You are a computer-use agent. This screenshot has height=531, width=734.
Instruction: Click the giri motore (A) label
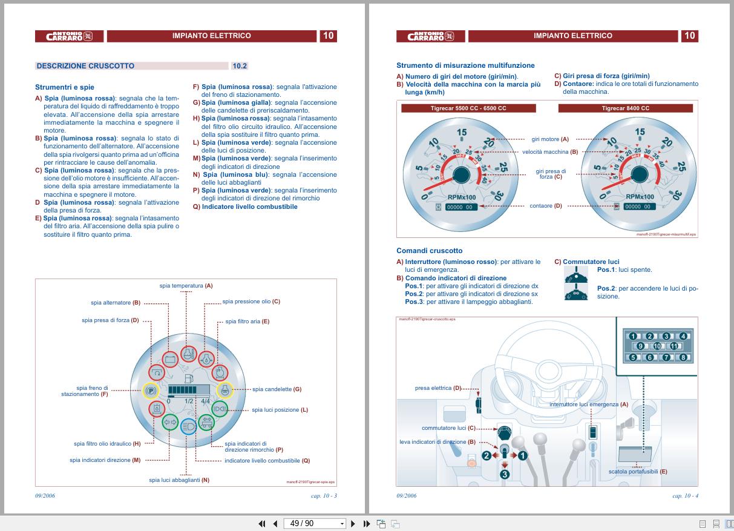click(550, 139)
